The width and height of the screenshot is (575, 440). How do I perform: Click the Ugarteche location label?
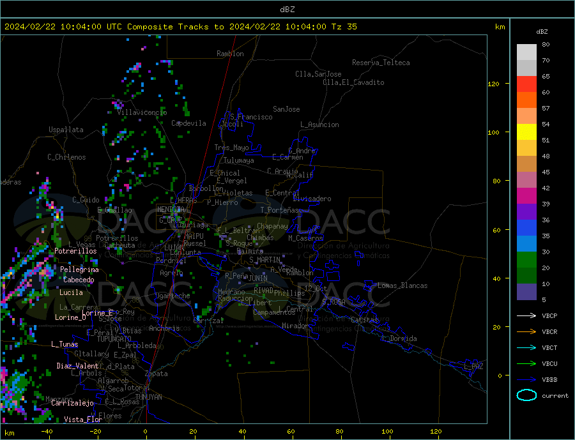[172, 296]
